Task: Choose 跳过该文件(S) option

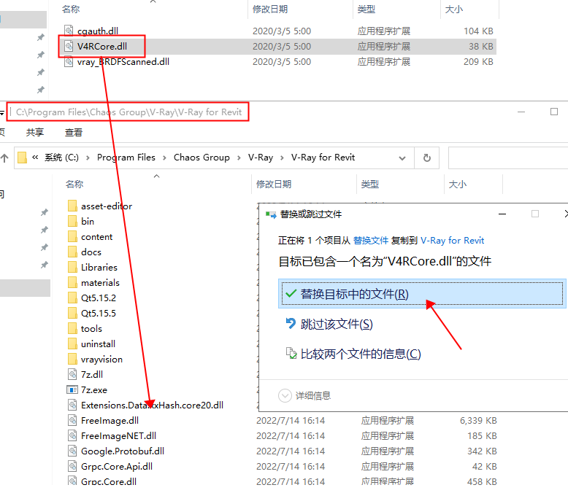Action: (x=337, y=324)
